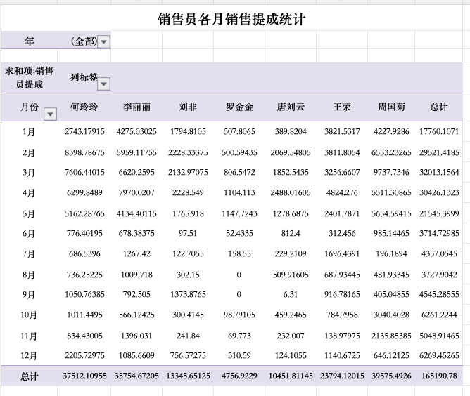Select the 3月 row label
Viewport: 470px width, 396px height.
(29, 173)
